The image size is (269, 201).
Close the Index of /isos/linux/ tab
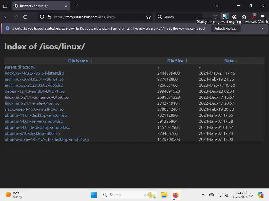[66, 6]
